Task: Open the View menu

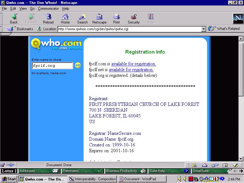Action: [23, 9]
